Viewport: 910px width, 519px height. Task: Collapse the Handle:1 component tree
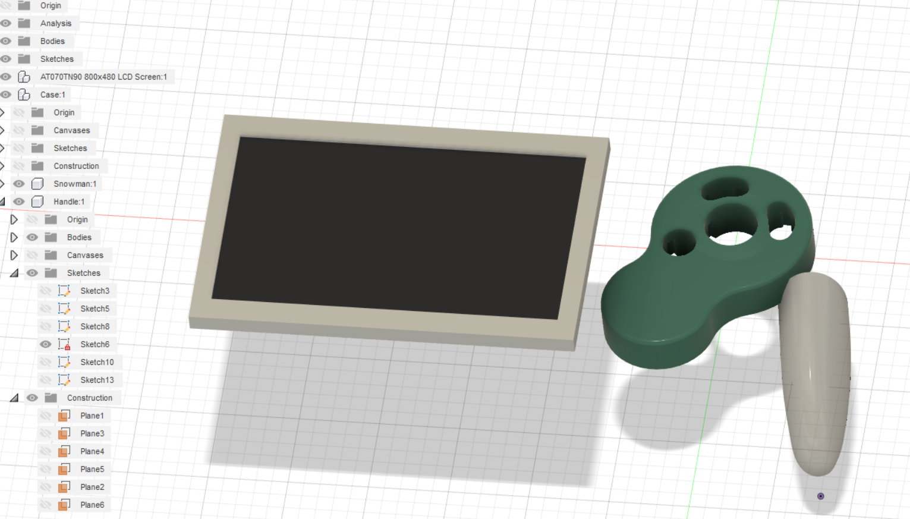2,202
